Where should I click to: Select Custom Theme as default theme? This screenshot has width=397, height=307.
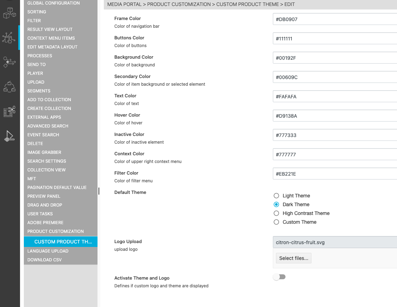click(x=276, y=222)
